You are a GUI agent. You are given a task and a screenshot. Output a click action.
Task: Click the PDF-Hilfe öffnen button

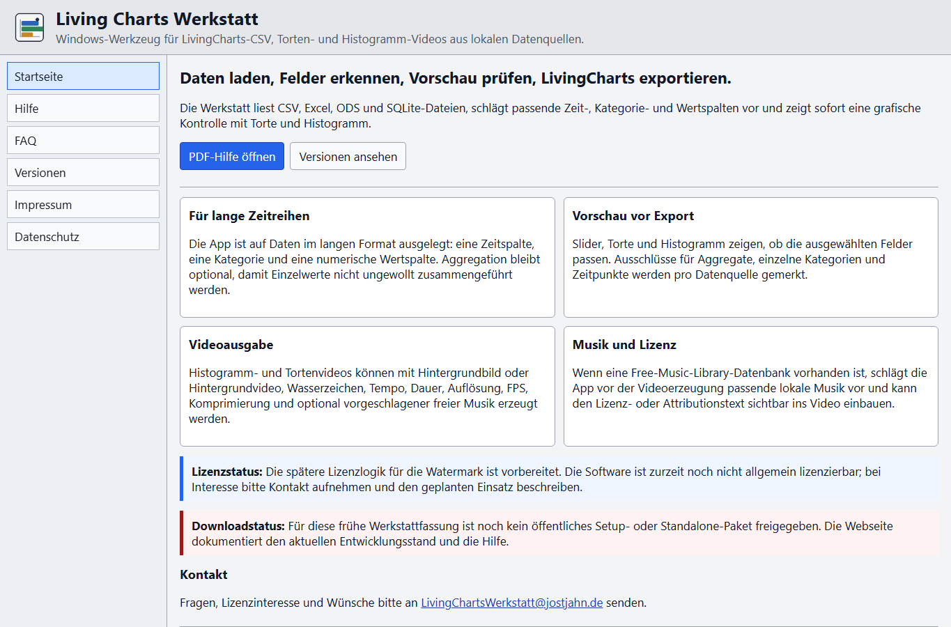tap(232, 156)
